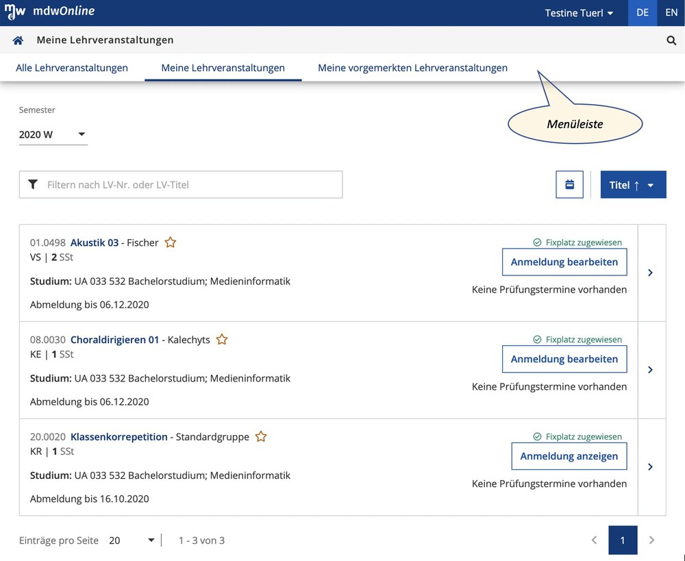The height and width of the screenshot is (561, 685).
Task: Open Testine Tuerl user menu
Action: click(x=579, y=13)
